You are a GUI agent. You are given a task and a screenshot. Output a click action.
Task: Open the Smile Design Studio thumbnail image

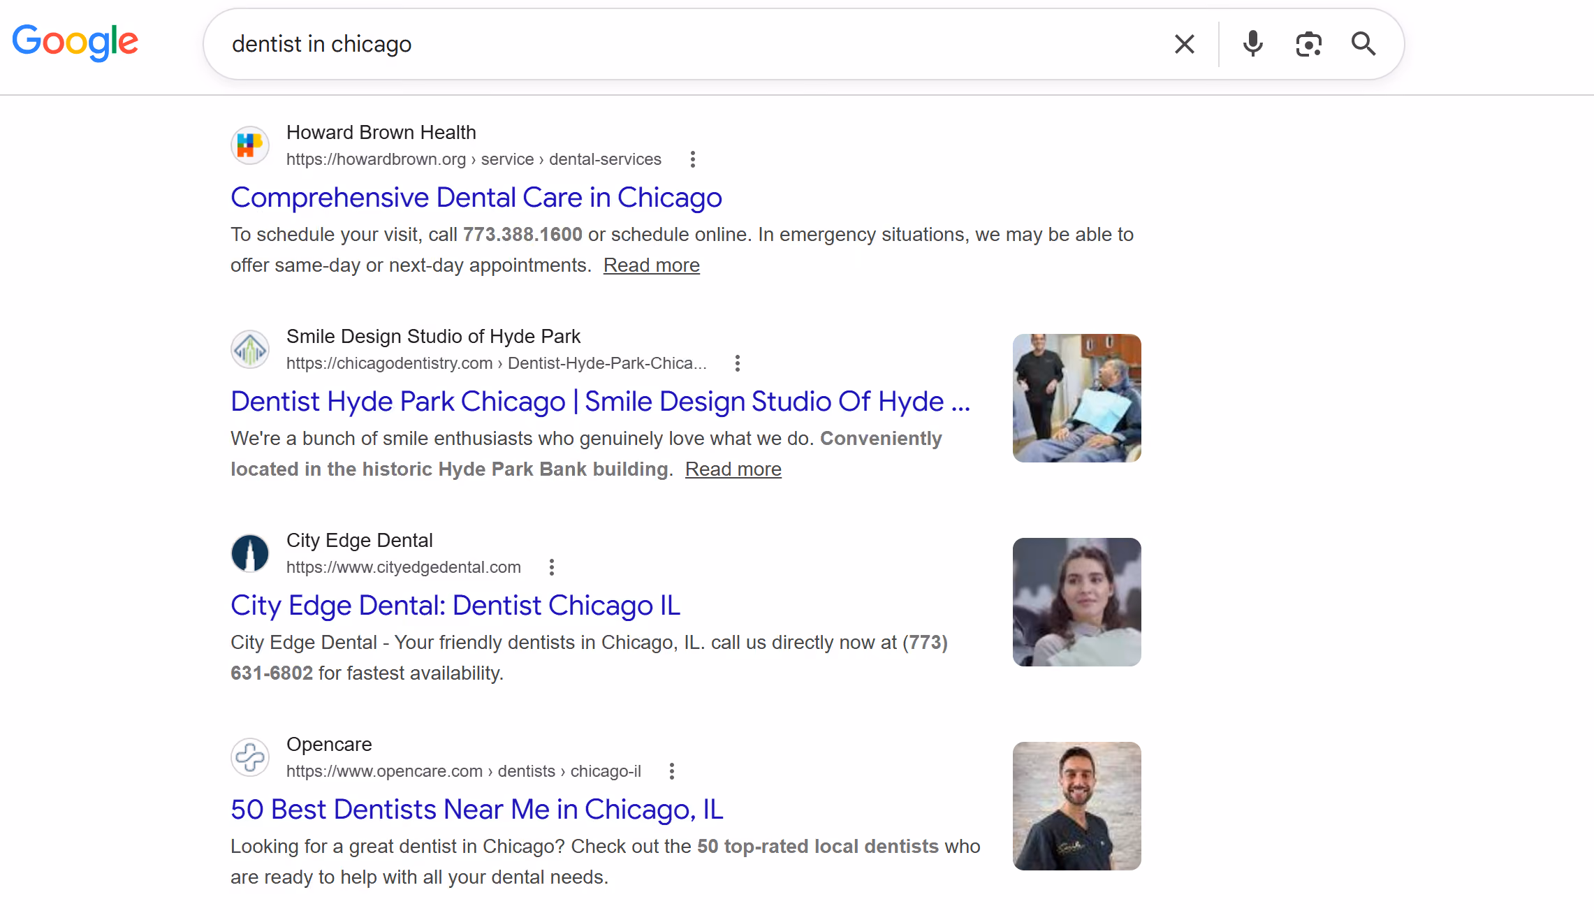click(x=1077, y=398)
